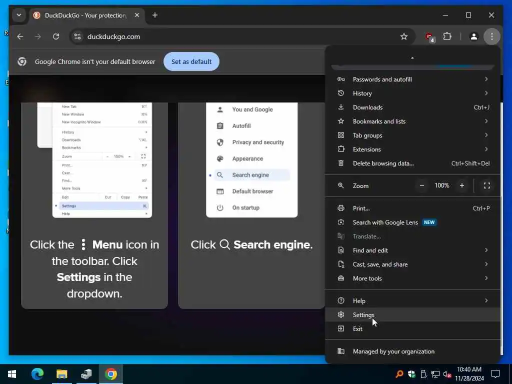The image size is (512, 384).
Task: Open Windows Start menu
Action: [12, 374]
